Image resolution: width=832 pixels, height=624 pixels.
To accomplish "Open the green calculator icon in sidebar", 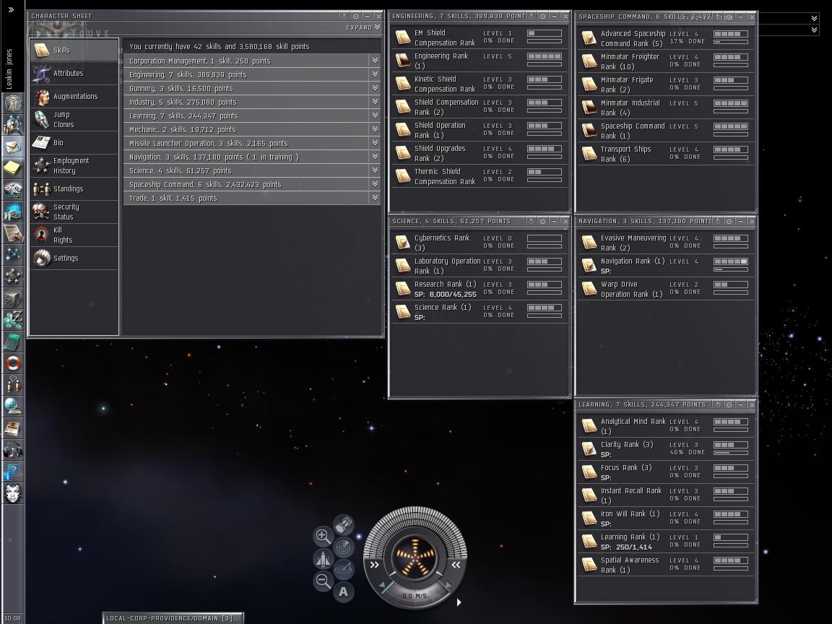I will click(13, 342).
